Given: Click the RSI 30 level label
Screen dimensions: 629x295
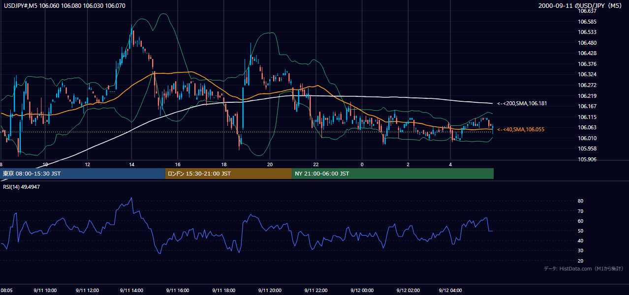Looking at the screenshot, I should point(580,251).
